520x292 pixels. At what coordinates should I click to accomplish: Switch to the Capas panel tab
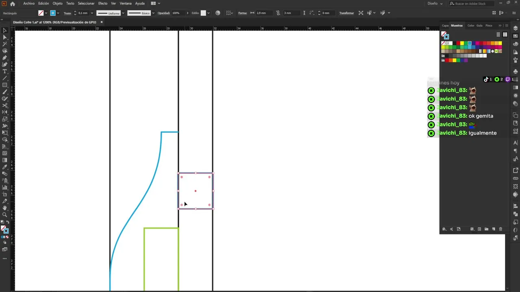445,26
